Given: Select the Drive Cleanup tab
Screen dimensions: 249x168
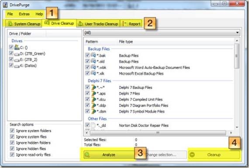Looking at the screenshot, I should pos(59,23).
